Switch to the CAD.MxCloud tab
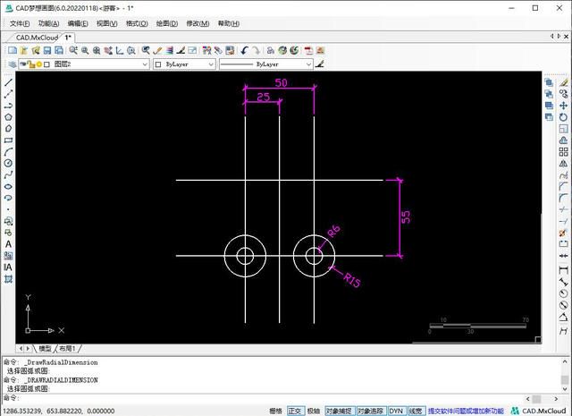The height and width of the screenshot is (416, 572). point(37,38)
